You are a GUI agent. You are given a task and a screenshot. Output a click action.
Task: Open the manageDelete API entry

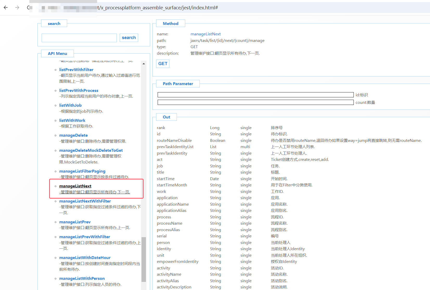pos(73,135)
